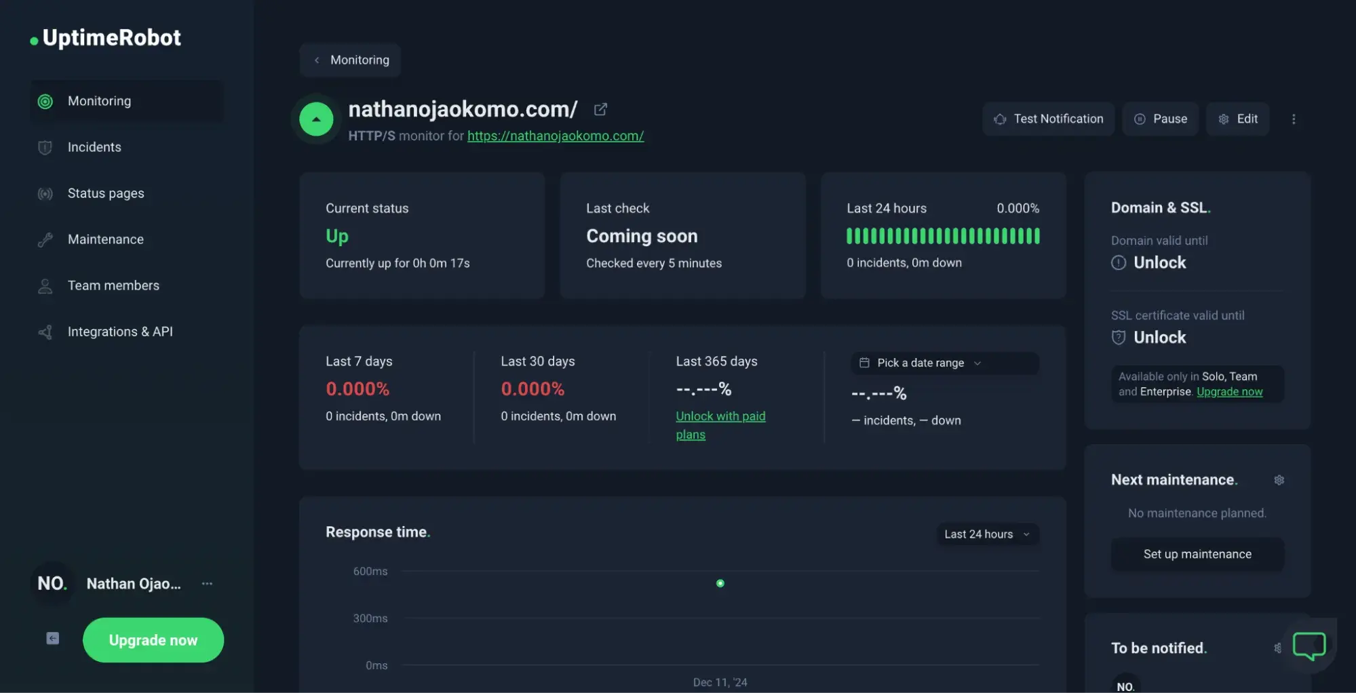Open the Last 24 hours response time dropdown
Screen dimensions: 1356x693
[x=986, y=534]
